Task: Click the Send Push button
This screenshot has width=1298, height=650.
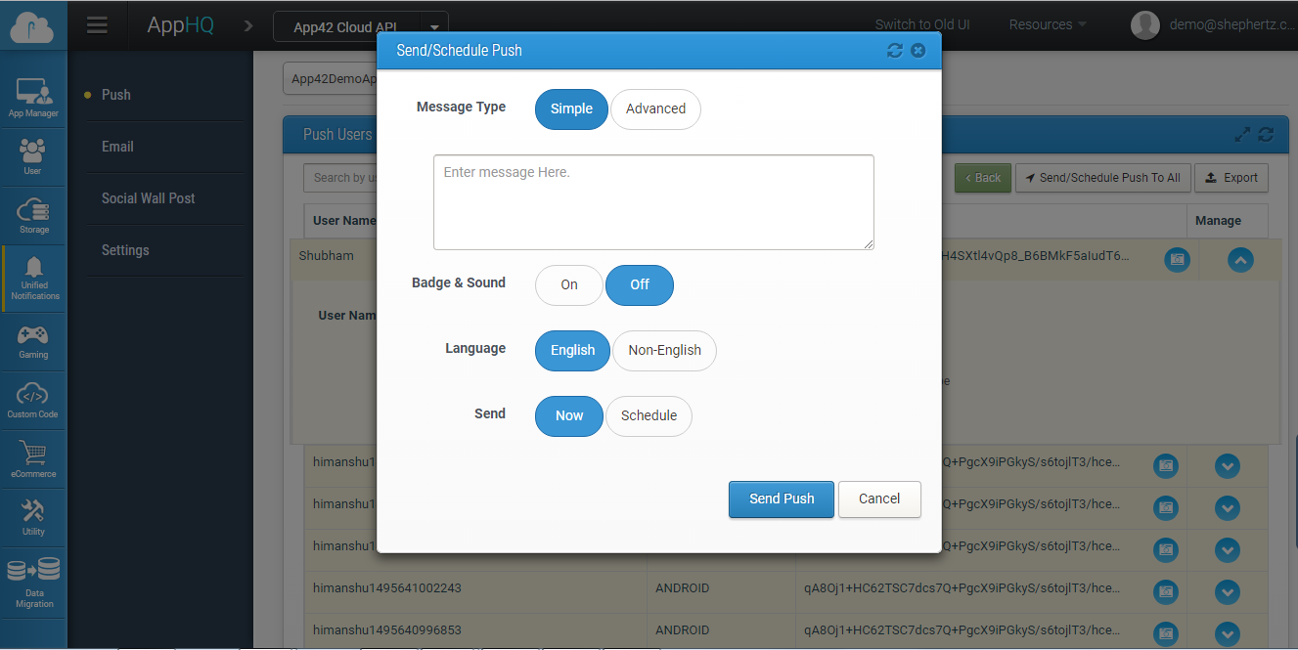Action: point(781,499)
